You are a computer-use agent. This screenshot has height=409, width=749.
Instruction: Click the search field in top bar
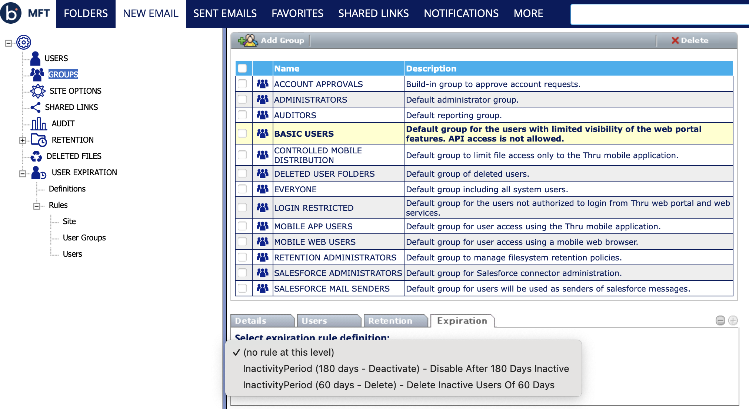tap(659, 14)
